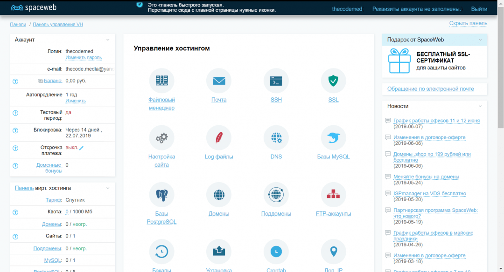The width and height of the screenshot is (504, 272).
Task: Click the Скрыть панель link
Action: pos(468,23)
